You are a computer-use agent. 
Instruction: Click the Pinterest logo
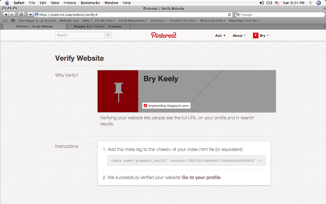click(164, 35)
